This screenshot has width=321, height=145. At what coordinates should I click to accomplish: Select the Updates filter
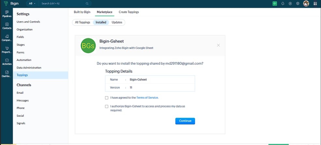(117, 22)
